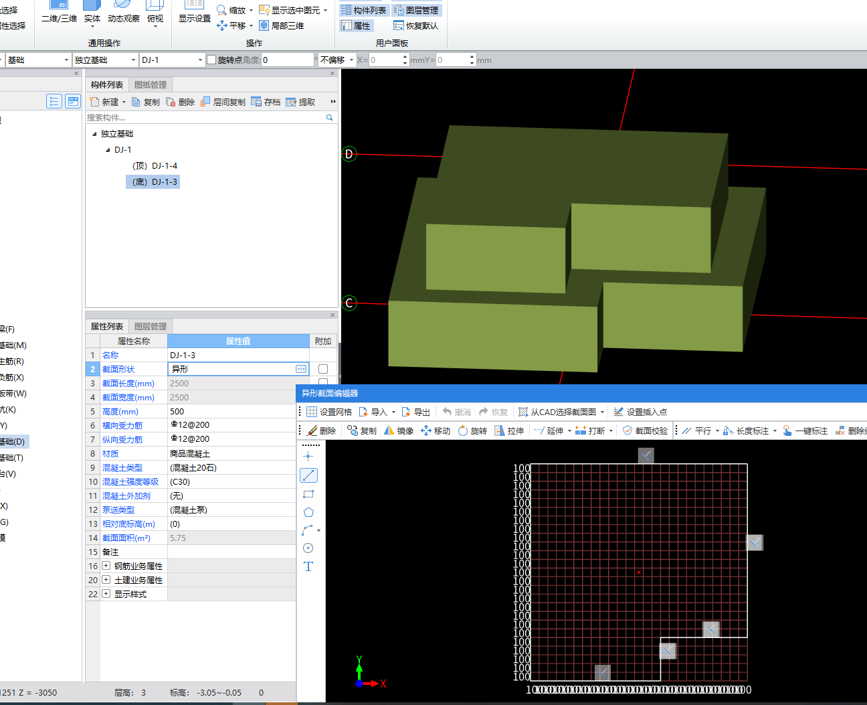Click the 角度 angle input field

click(x=287, y=60)
